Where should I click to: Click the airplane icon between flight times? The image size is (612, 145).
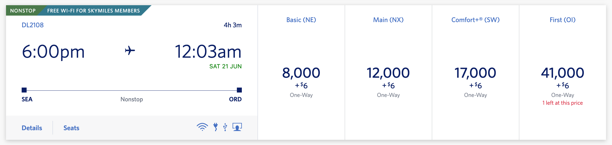(130, 50)
